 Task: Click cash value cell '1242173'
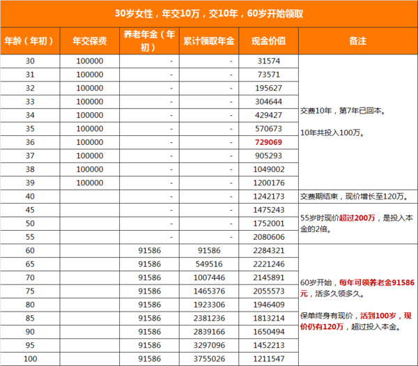(x=269, y=197)
